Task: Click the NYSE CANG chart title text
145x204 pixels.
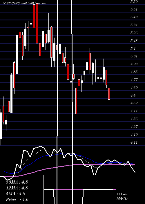Action: 25,3
